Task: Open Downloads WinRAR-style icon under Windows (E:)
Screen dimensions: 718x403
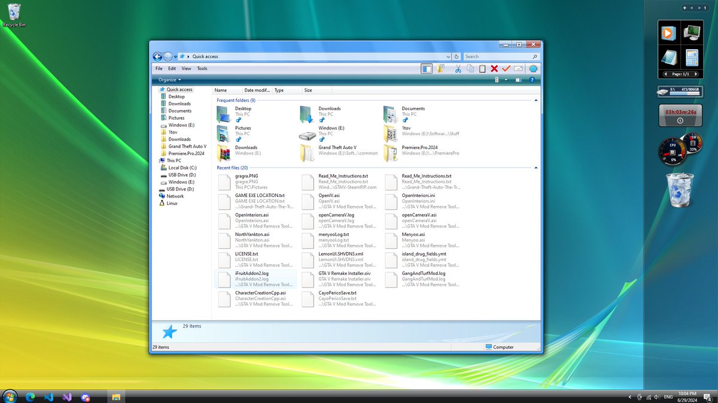Action: tap(224, 152)
